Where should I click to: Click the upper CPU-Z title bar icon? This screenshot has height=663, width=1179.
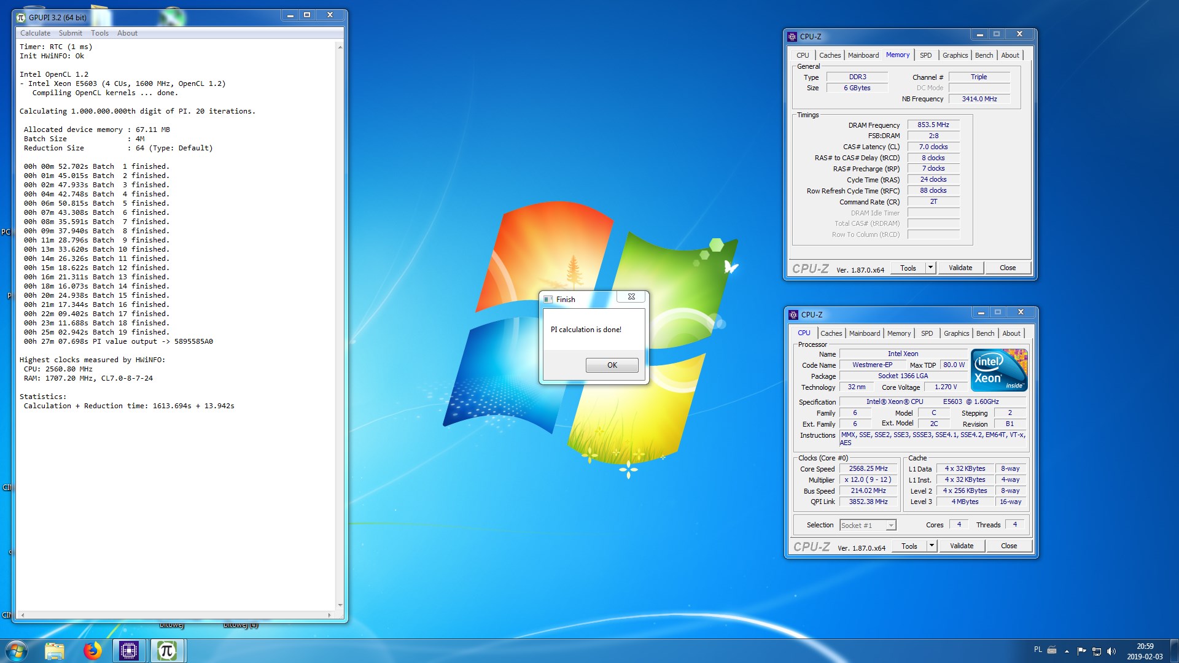pyautogui.click(x=792, y=36)
